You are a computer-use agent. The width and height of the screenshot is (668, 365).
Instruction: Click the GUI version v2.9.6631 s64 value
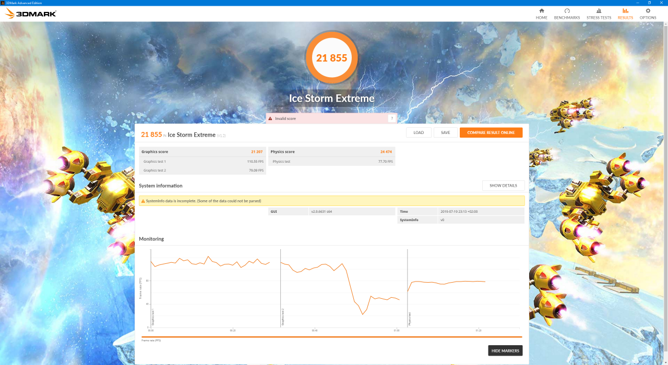point(322,212)
